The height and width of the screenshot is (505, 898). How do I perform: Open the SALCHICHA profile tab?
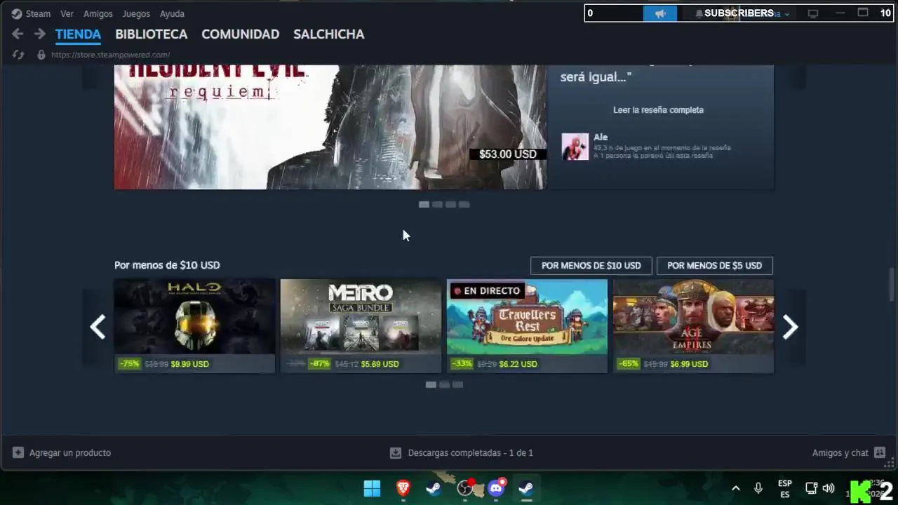click(x=328, y=34)
